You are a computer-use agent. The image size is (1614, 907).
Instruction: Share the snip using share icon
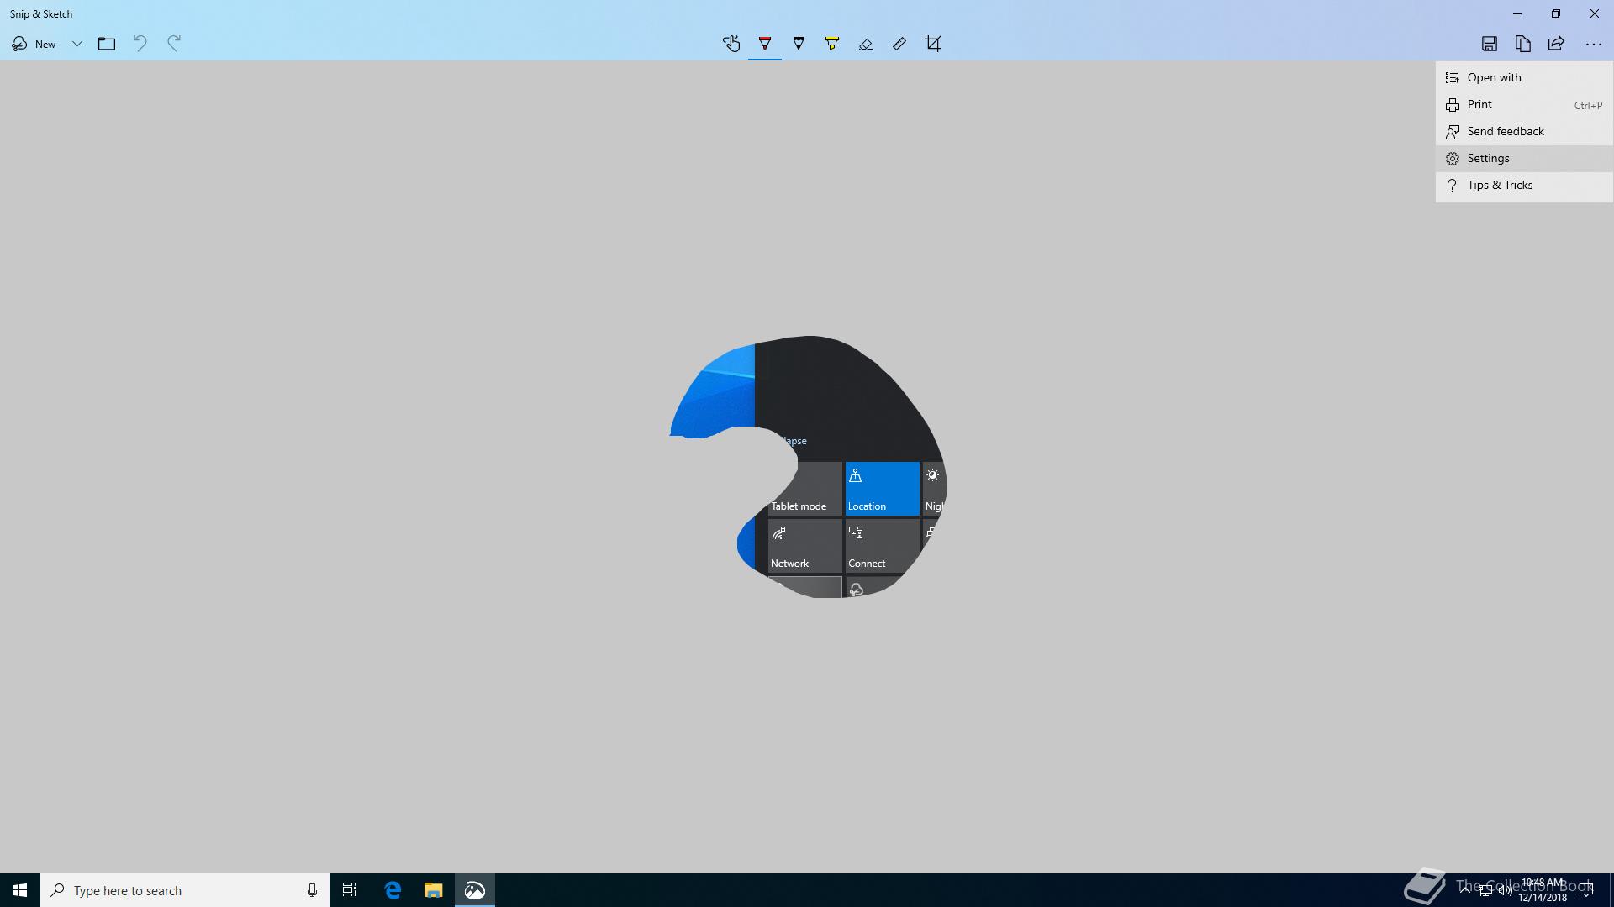tap(1557, 44)
